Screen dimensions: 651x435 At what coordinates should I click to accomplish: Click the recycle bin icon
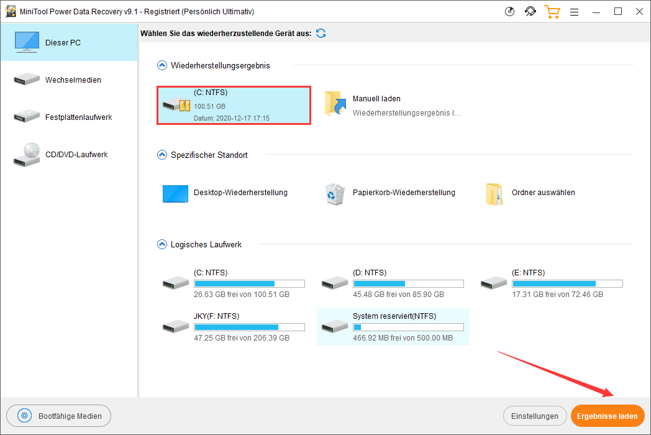335,194
